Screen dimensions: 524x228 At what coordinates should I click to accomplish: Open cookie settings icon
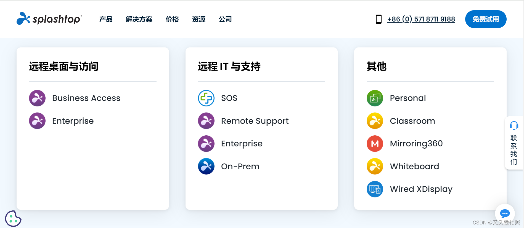click(x=13, y=219)
